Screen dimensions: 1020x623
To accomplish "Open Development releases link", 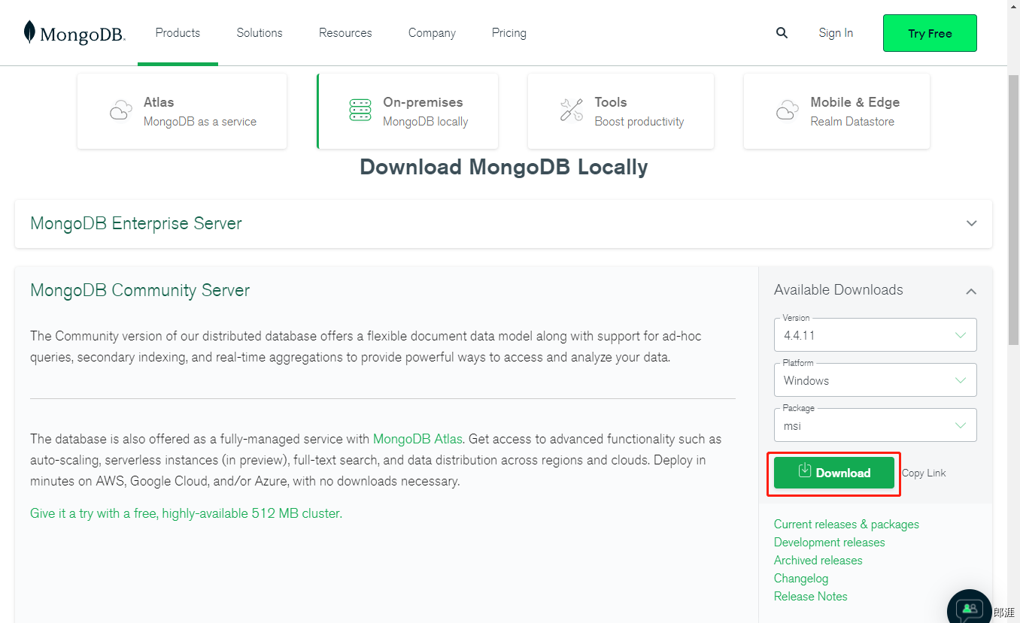I will pos(829,543).
